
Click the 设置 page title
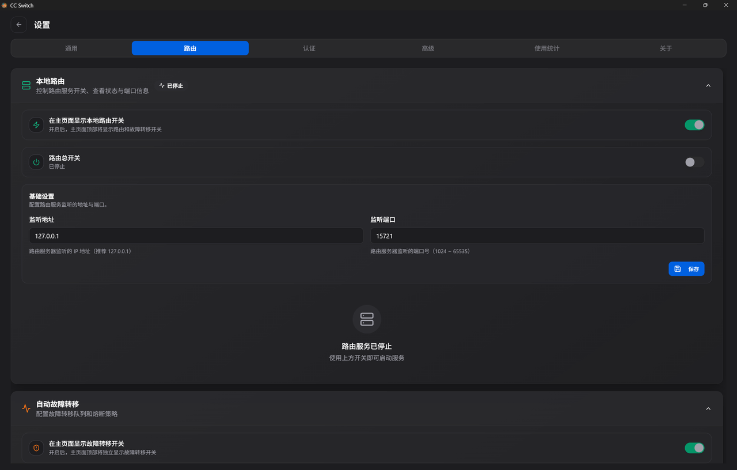(x=42, y=25)
